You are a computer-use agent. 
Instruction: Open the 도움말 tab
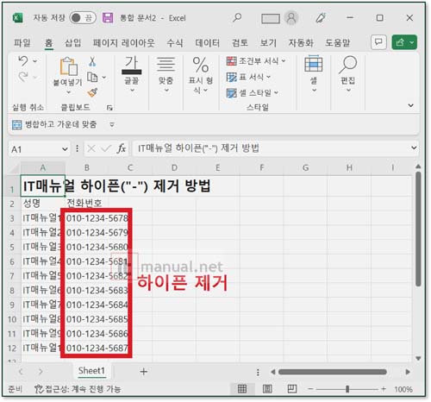coord(337,43)
